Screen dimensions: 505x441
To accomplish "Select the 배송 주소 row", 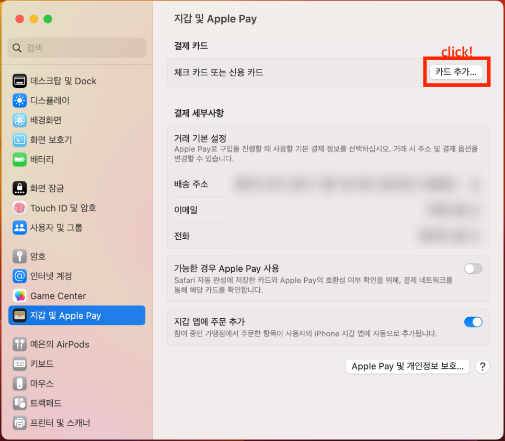I will [328, 184].
